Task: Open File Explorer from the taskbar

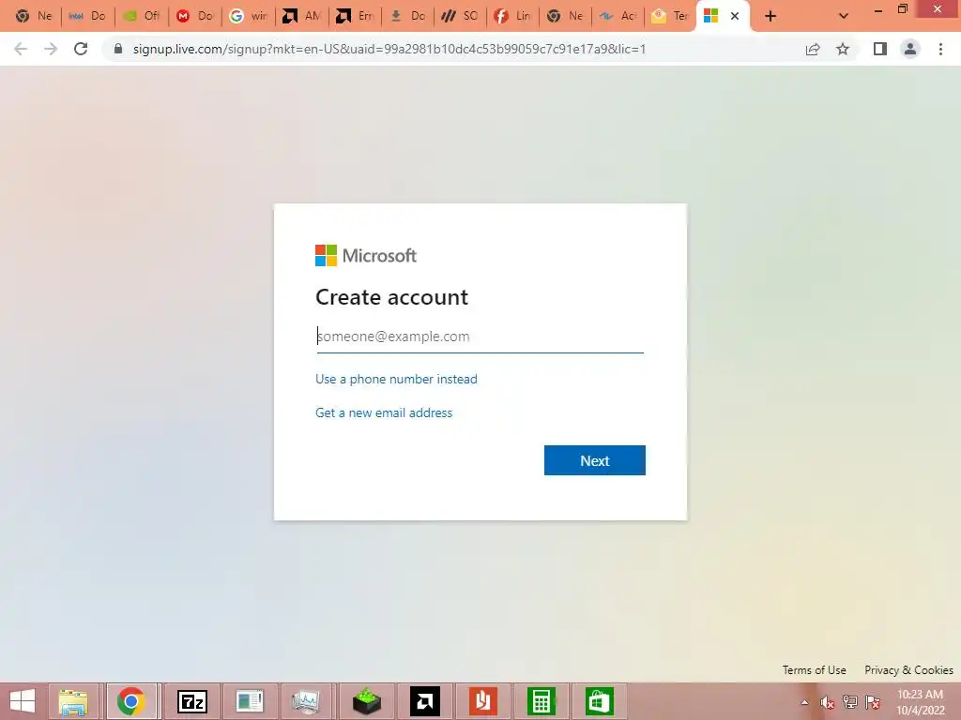Action: tap(73, 701)
